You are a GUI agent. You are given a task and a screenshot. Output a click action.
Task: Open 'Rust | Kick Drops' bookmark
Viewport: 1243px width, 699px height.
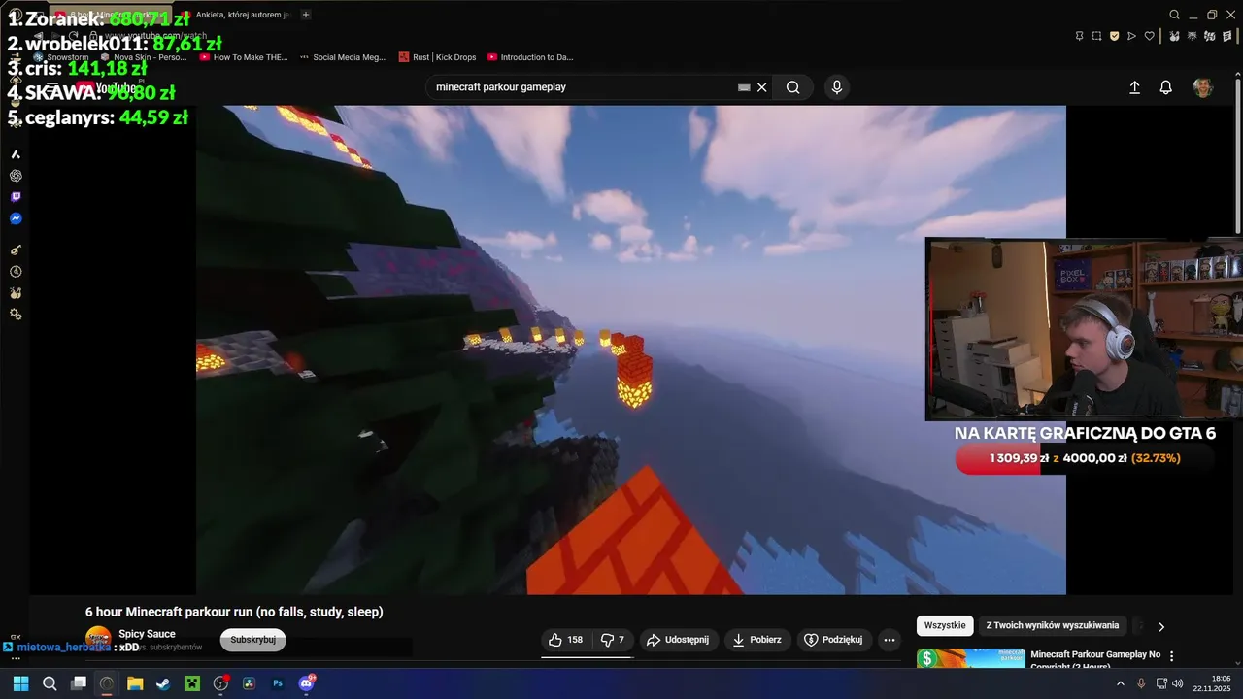(x=437, y=57)
